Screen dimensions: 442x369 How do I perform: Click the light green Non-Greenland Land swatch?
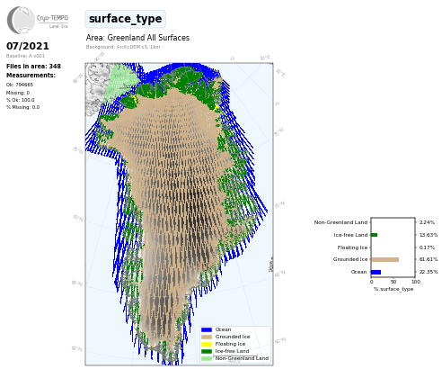pos(207,358)
